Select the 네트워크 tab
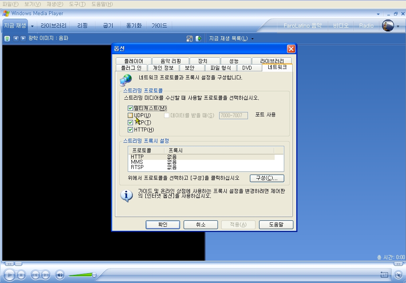 tap(277, 67)
